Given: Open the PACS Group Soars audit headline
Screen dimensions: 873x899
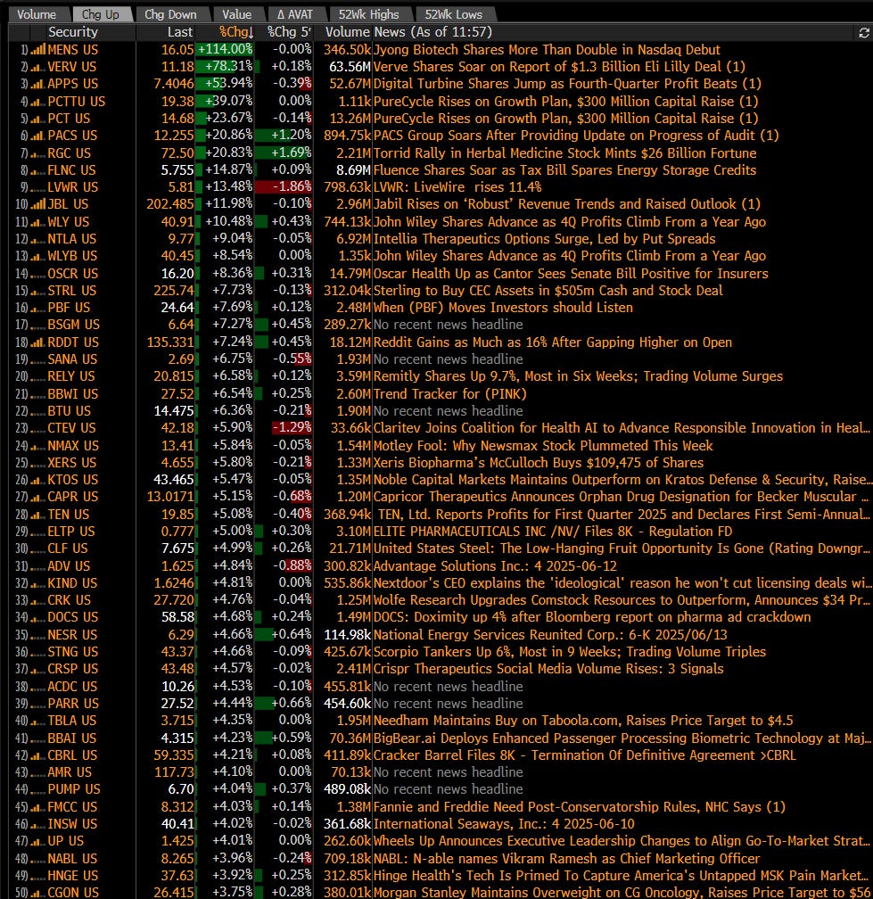Looking at the screenshot, I should [x=576, y=136].
